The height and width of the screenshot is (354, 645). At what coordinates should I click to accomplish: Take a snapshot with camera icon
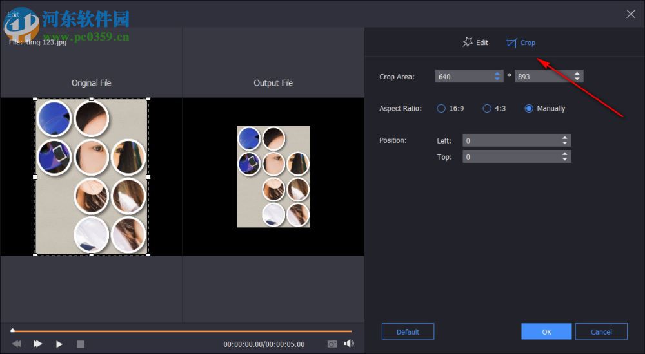point(332,344)
